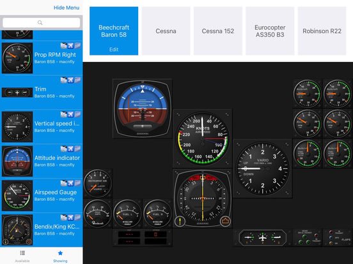
Task: Select the Instrument Air gauge on panel
Action: 97,183
